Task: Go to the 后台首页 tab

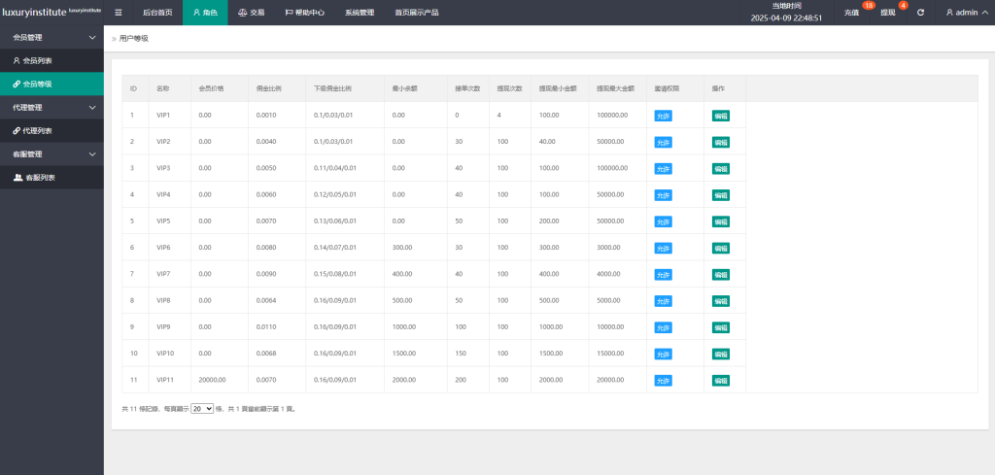Action: coord(157,13)
